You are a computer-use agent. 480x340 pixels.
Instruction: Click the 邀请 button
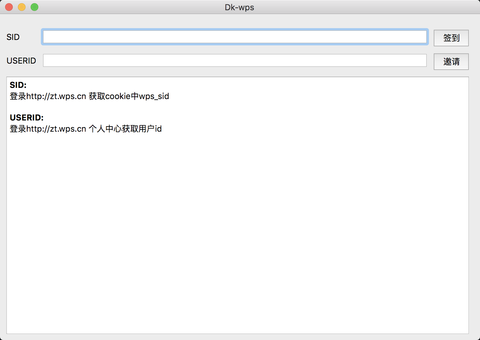451,62
